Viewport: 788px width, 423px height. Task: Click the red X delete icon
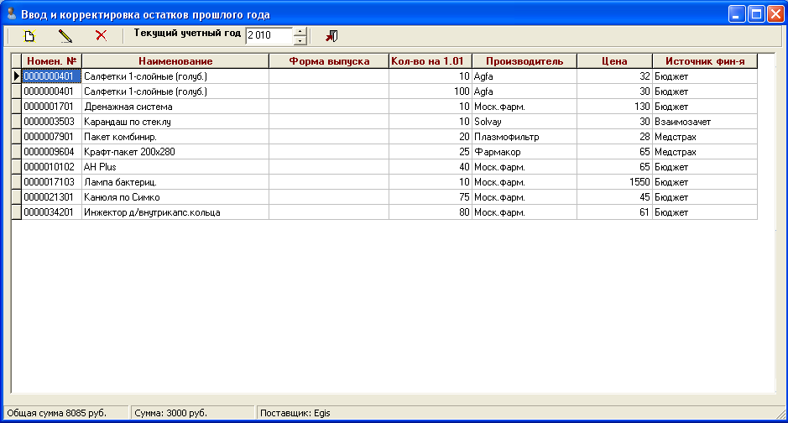[x=101, y=35]
